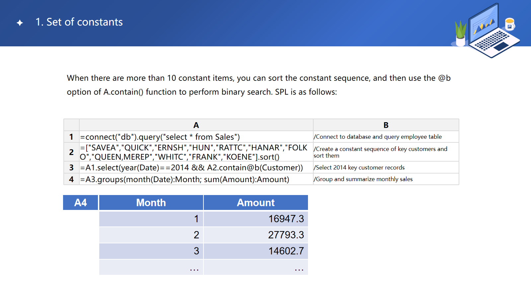Viewport: 531px width, 298px height.
Task: Click the sparkle star icon beside the title
Action: [20, 23]
